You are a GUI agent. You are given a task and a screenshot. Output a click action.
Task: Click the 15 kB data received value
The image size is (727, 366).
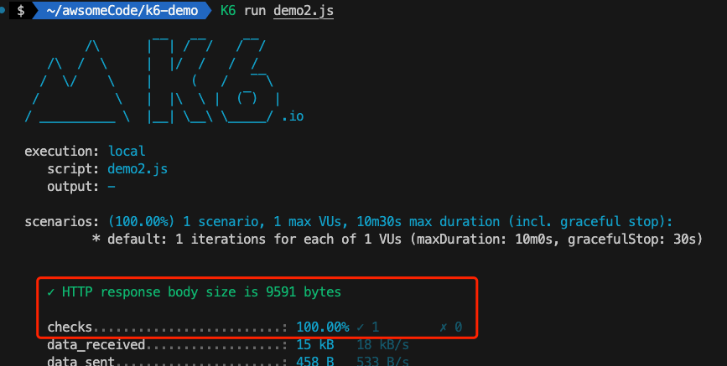314,345
